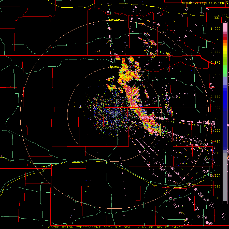The image size is (229, 229).
Task: Click the 0.947 scale value
Action: (216, 40)
